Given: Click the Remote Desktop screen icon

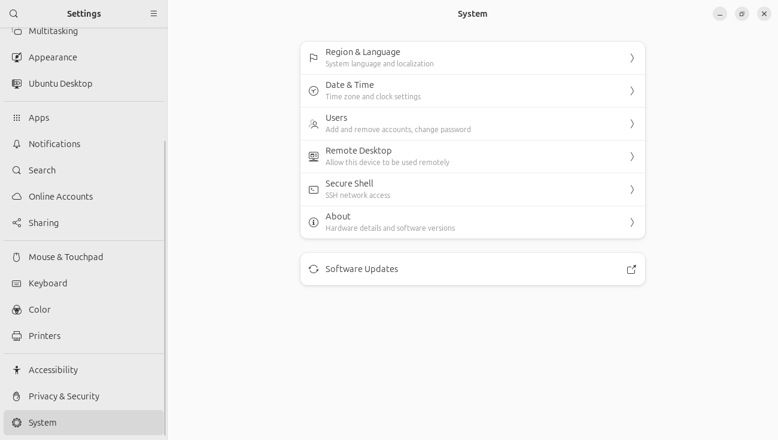Looking at the screenshot, I should pos(314,157).
